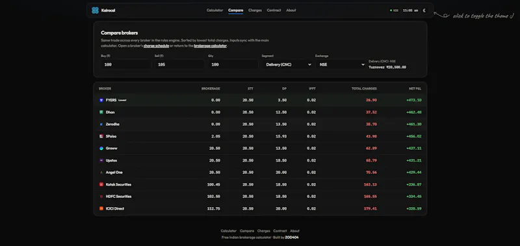Open the Calculator tab in top navigation

coord(215,10)
